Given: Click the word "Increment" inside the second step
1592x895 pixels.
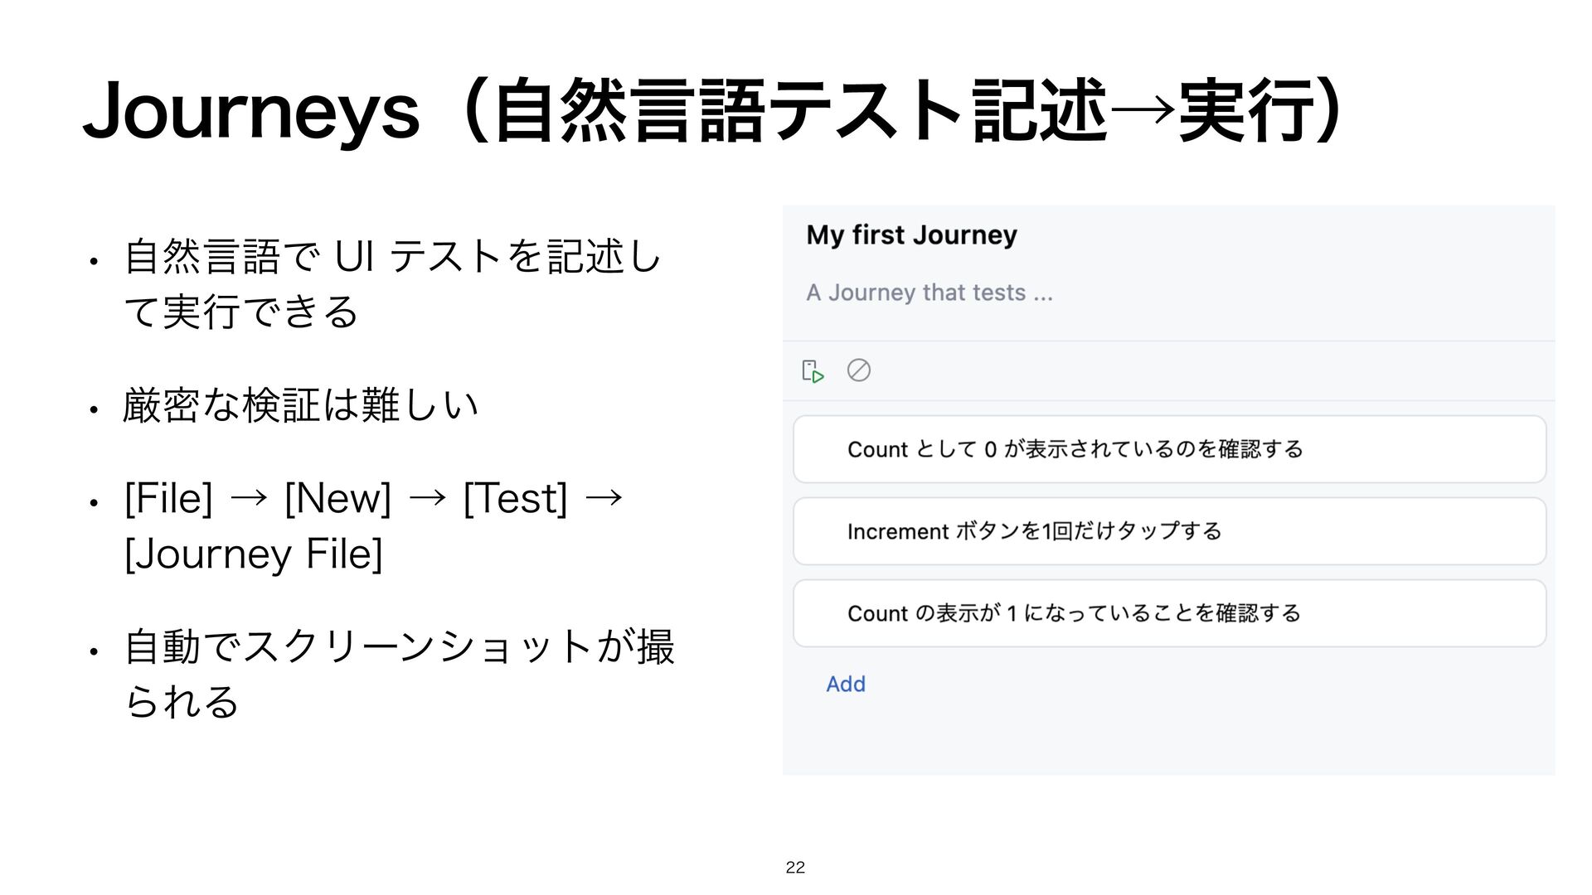Looking at the screenshot, I should pyautogui.click(x=897, y=531).
